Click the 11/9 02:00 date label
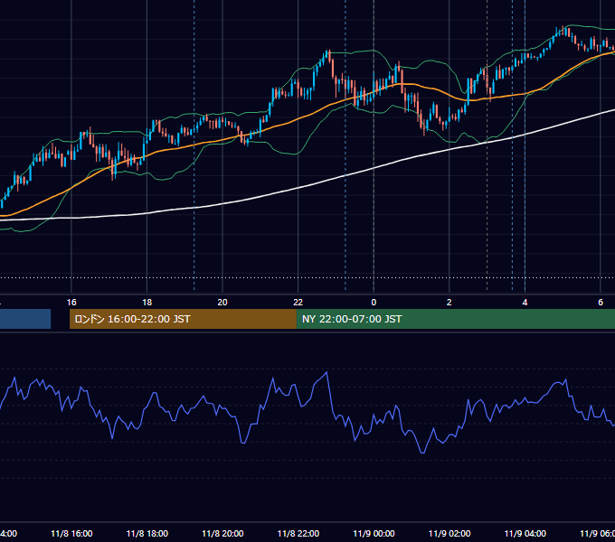 [449, 534]
